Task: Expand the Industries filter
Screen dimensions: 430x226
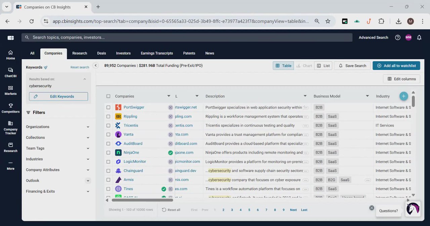Action: coord(58,159)
